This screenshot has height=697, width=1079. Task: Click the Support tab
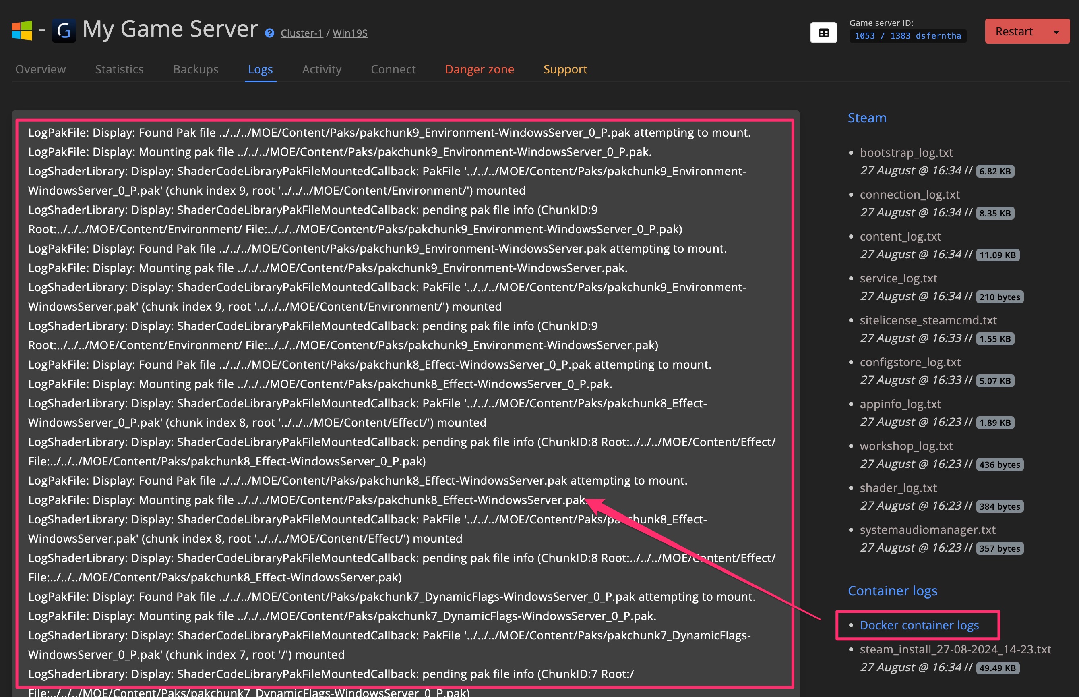click(x=565, y=69)
